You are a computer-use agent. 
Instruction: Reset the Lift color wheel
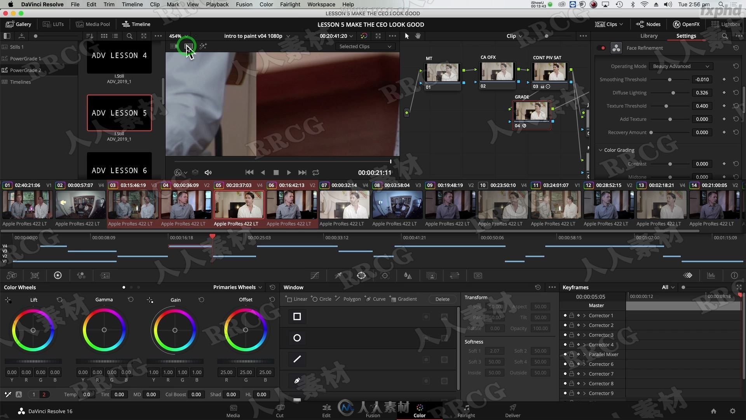coord(59,299)
